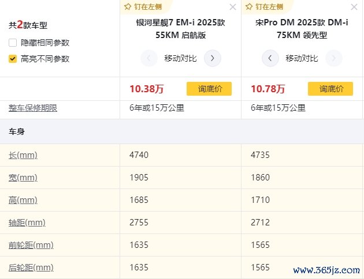
Task: Open 后轮距(mm) parameter link
Action: pos(31,267)
